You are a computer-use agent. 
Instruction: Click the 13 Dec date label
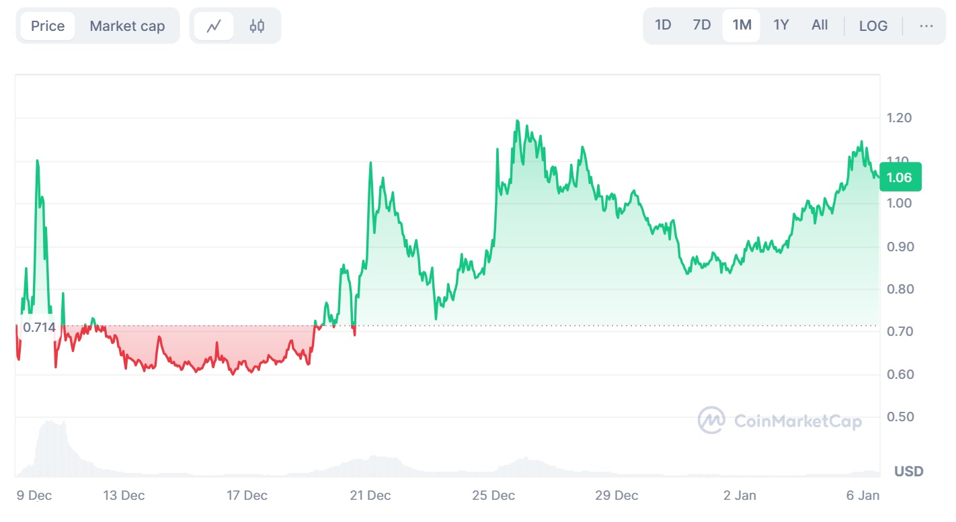(x=124, y=496)
